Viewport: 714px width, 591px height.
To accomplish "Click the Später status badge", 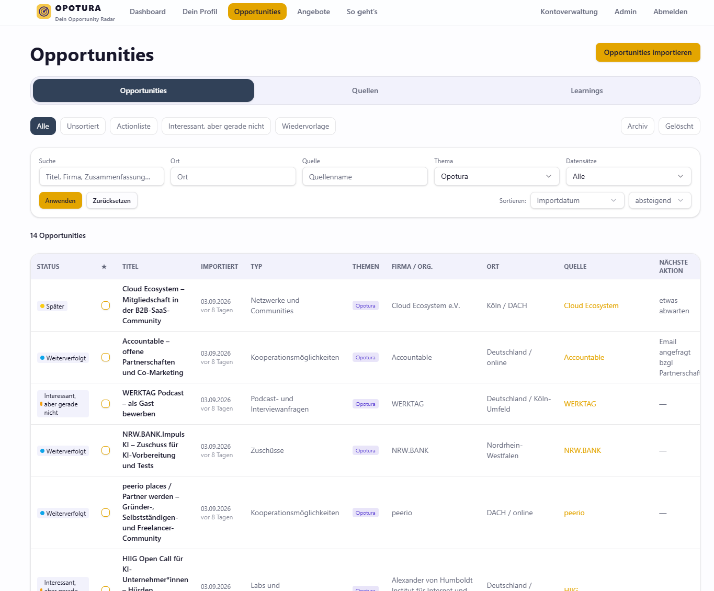I will pos(52,306).
